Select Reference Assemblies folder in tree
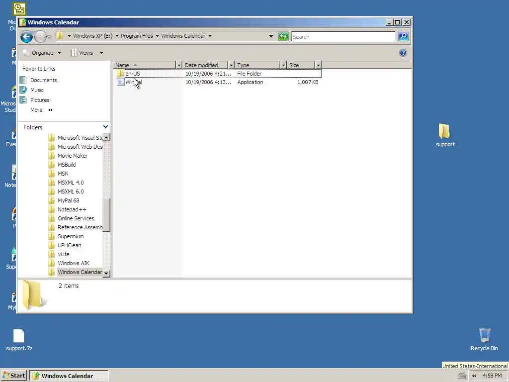Image resolution: width=509 pixels, height=382 pixels. (80, 227)
